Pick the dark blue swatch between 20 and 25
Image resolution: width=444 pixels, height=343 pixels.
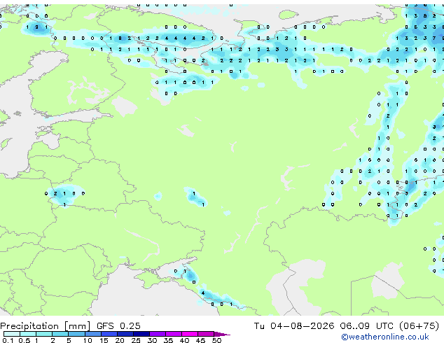pos(125,334)
